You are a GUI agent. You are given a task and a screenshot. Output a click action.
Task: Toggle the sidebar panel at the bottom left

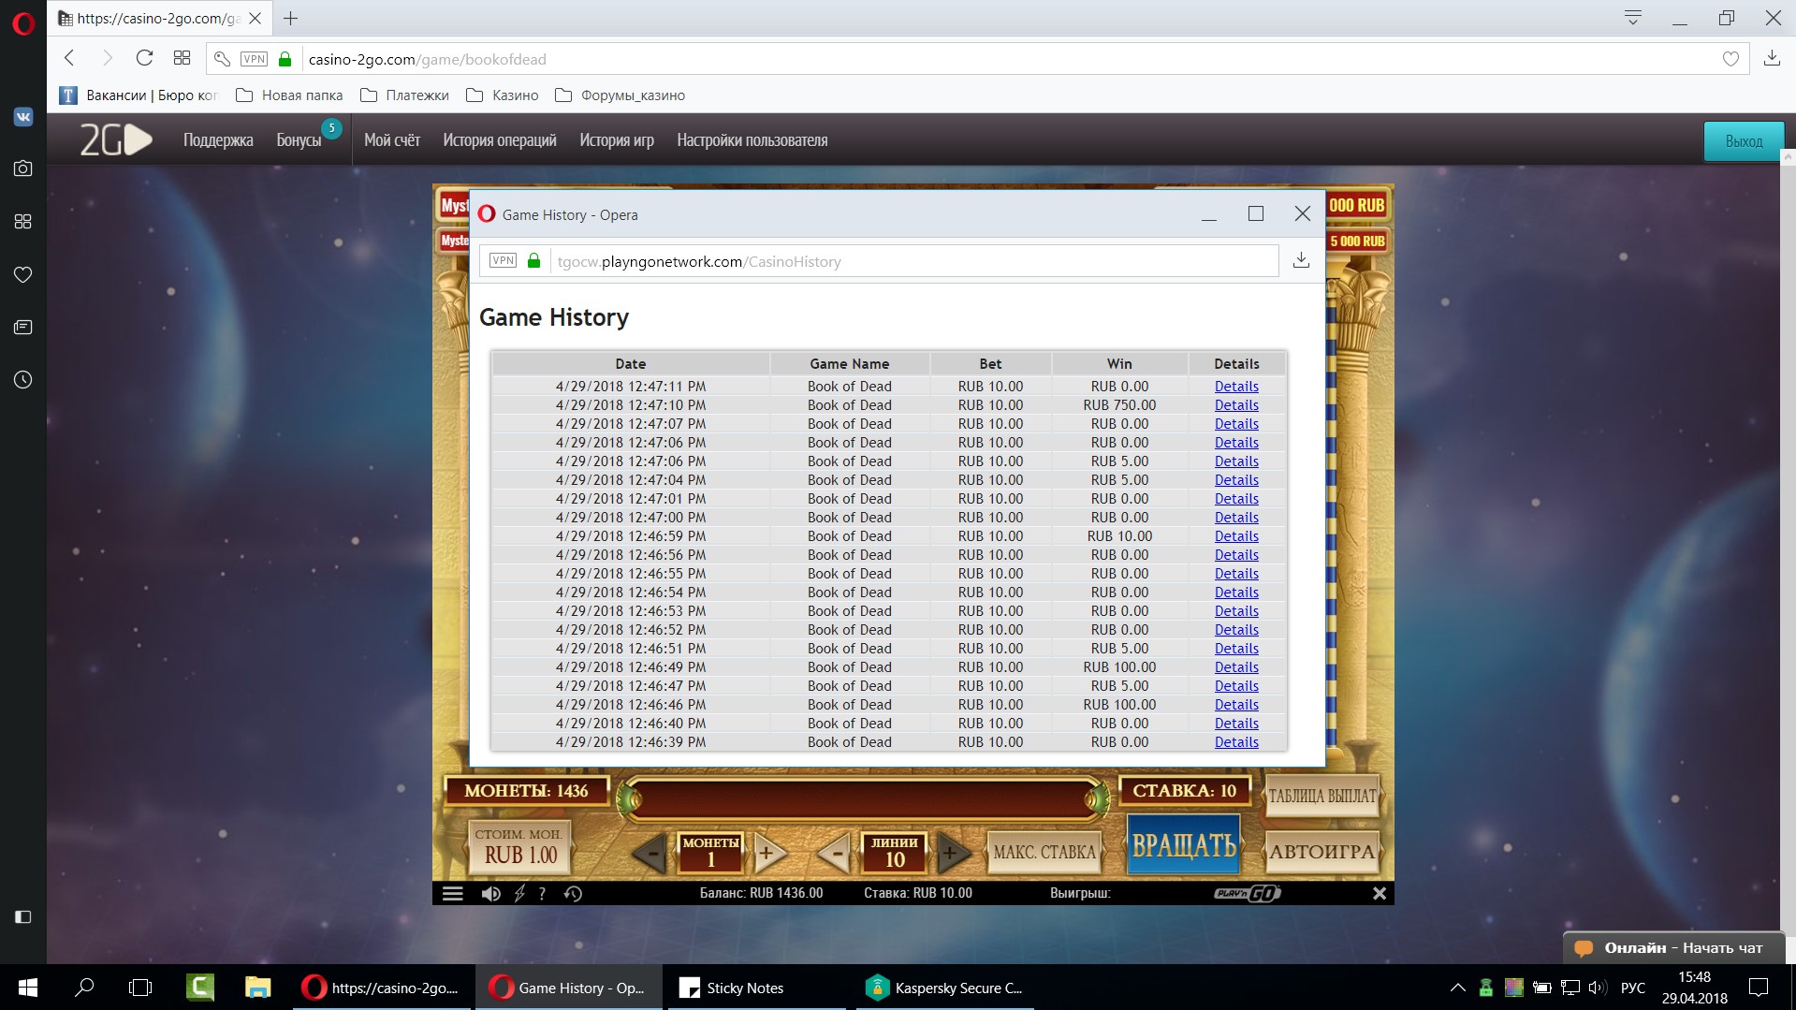click(23, 916)
